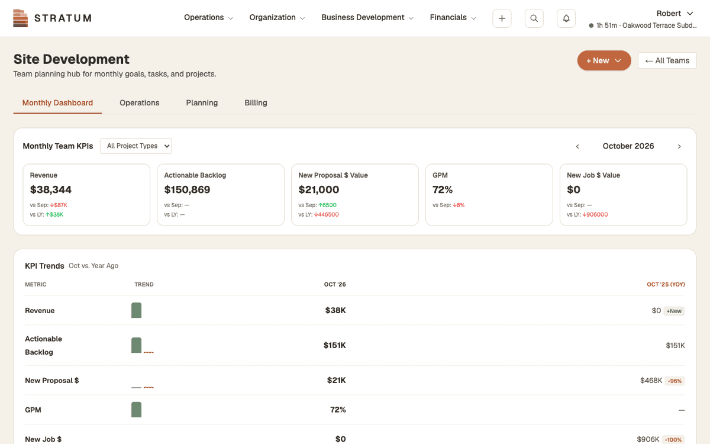This screenshot has width=710, height=444.
Task: Open the Actionable Backlog KPI card
Action: [x=221, y=195]
